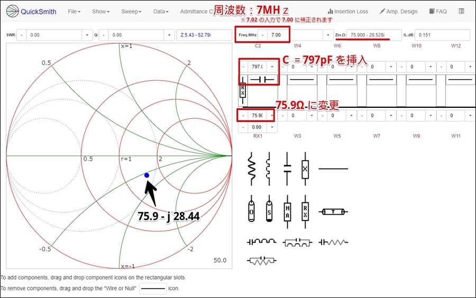This screenshot has width=476, height=298.
Task: Open the Sweep dropdown menu
Action: point(131,12)
